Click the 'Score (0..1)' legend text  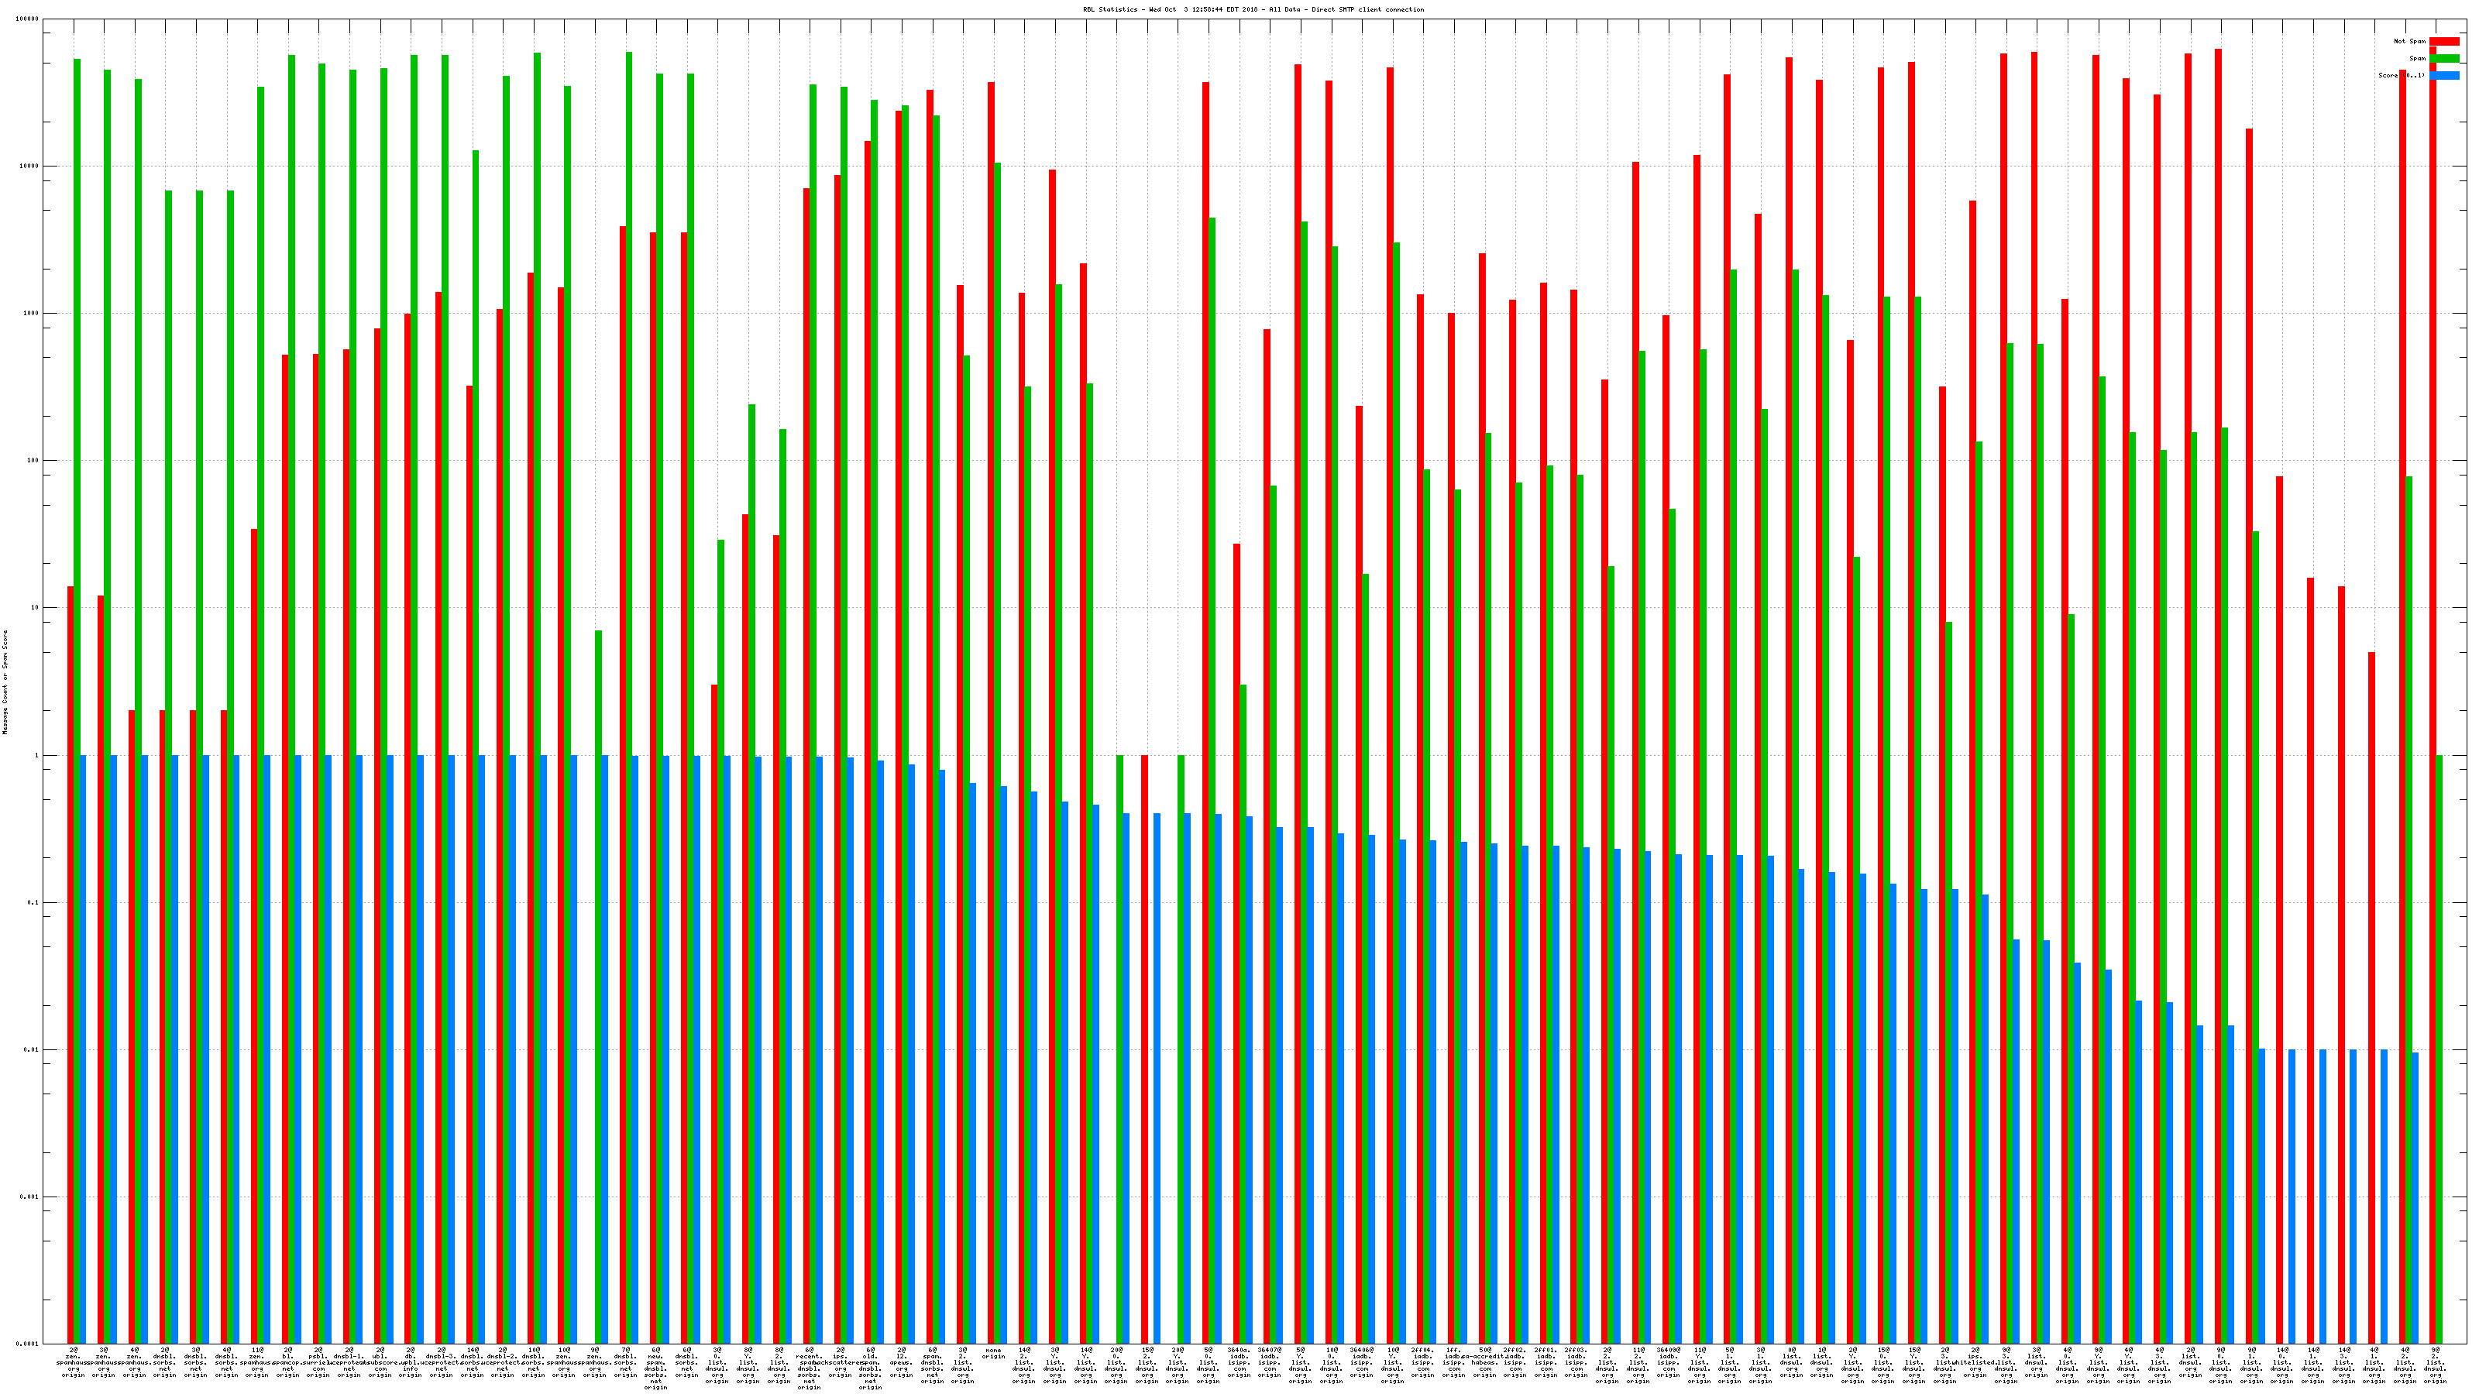tap(2401, 75)
